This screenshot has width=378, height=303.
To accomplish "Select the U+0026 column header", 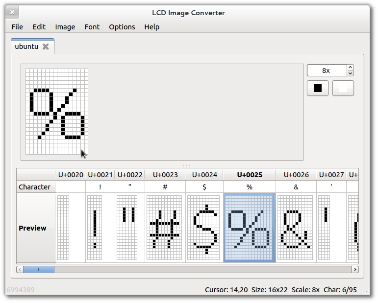I will tap(296, 174).
